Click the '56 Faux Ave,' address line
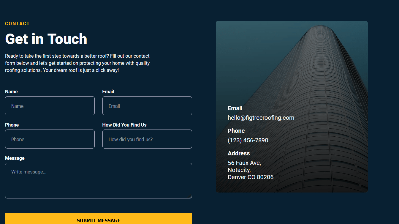The height and width of the screenshot is (224, 399). pyautogui.click(x=244, y=163)
